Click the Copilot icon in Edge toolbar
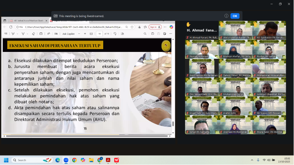 tap(171, 27)
